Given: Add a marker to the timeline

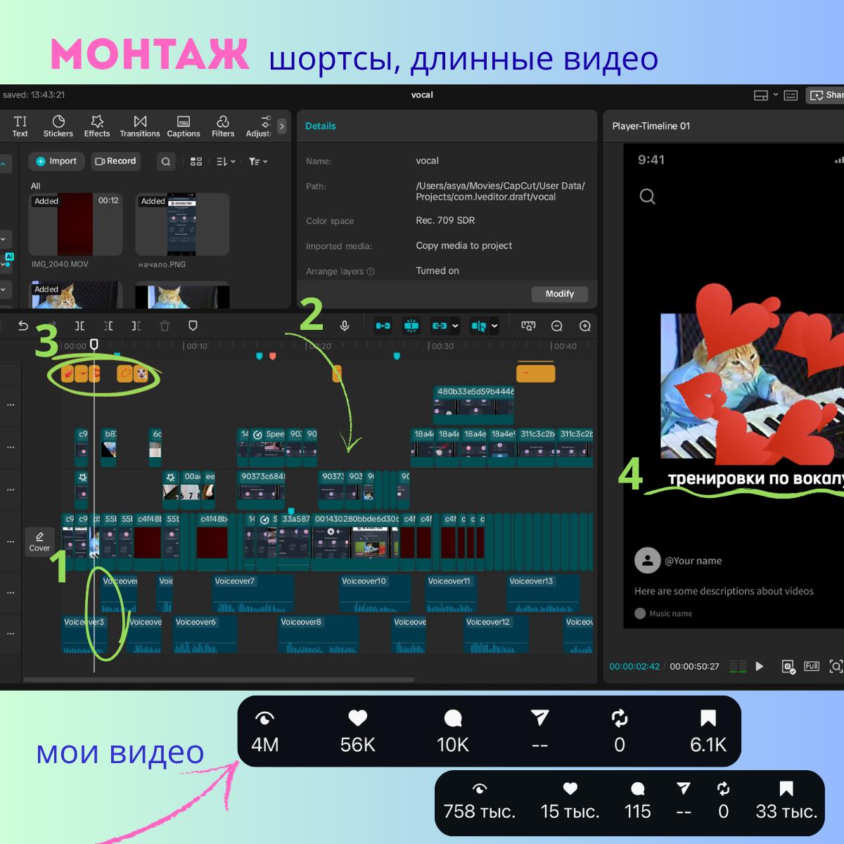Looking at the screenshot, I should 193,326.
